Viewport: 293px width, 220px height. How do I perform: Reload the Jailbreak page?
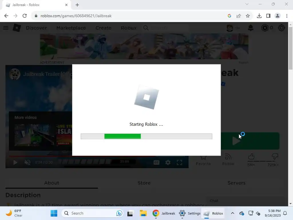pos(25,16)
